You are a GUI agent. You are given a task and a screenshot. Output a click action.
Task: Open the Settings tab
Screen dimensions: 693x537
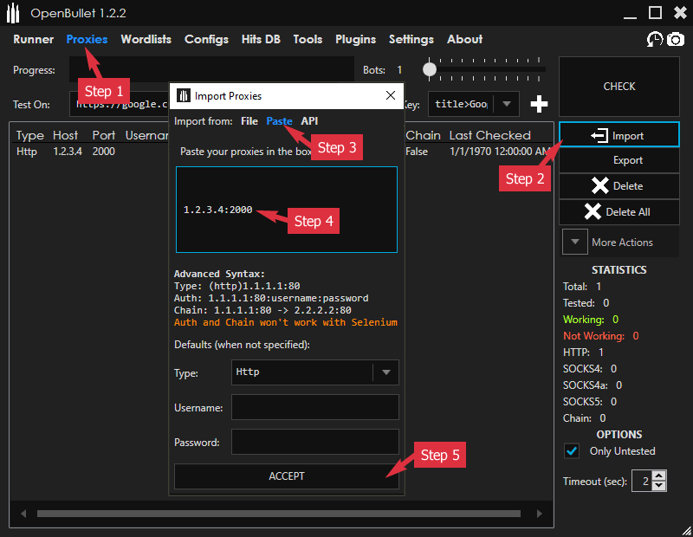click(x=411, y=39)
